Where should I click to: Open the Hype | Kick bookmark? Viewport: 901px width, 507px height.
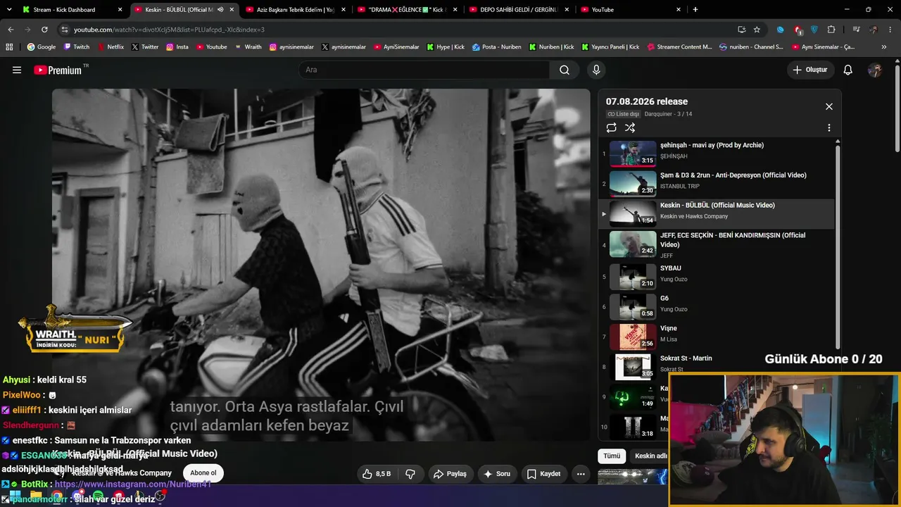pos(446,47)
